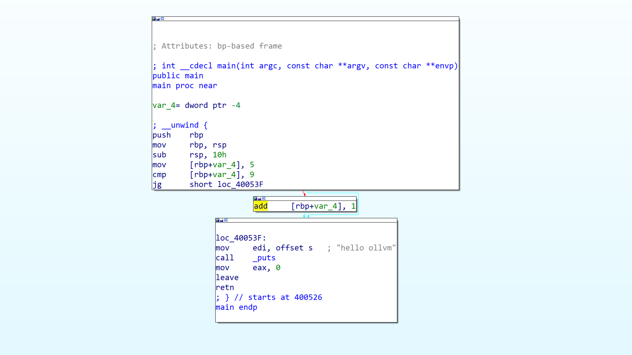Click the main endp line
Image resolution: width=632 pixels, height=355 pixels.
[x=236, y=307]
